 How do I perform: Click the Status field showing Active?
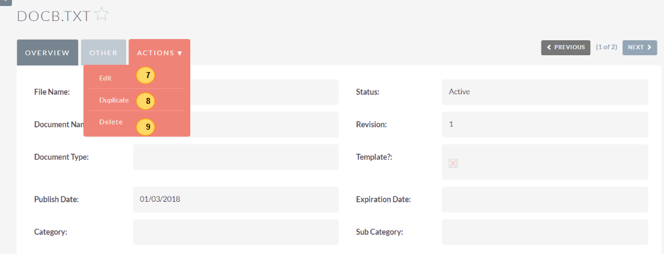[x=545, y=92]
